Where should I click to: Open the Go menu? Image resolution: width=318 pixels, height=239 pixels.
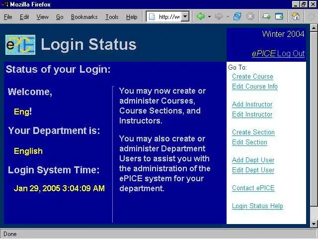(x=60, y=17)
